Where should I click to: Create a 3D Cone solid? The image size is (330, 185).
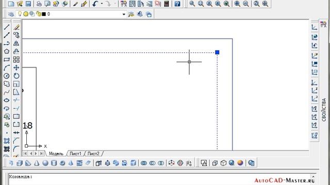point(37,163)
